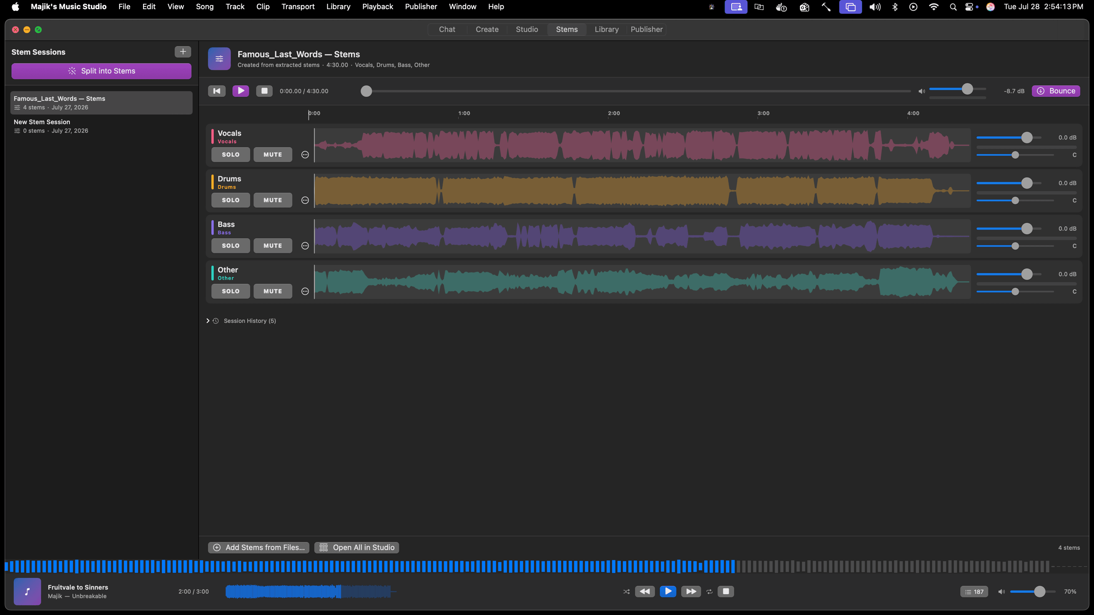Click the Vocals stem volume slider

click(x=1009, y=137)
